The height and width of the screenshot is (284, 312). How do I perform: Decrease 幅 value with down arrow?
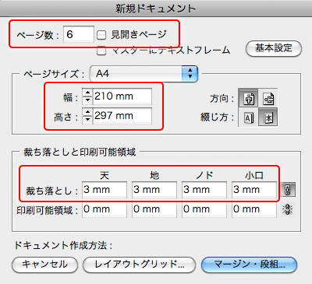(x=87, y=100)
